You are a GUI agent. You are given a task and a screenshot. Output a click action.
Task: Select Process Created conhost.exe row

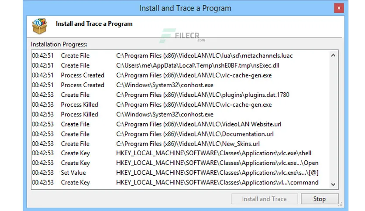pos(180,85)
